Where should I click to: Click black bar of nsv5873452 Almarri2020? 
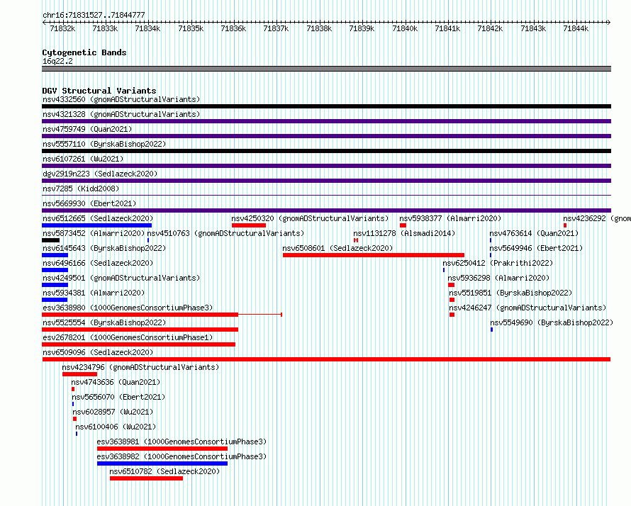pos(51,240)
